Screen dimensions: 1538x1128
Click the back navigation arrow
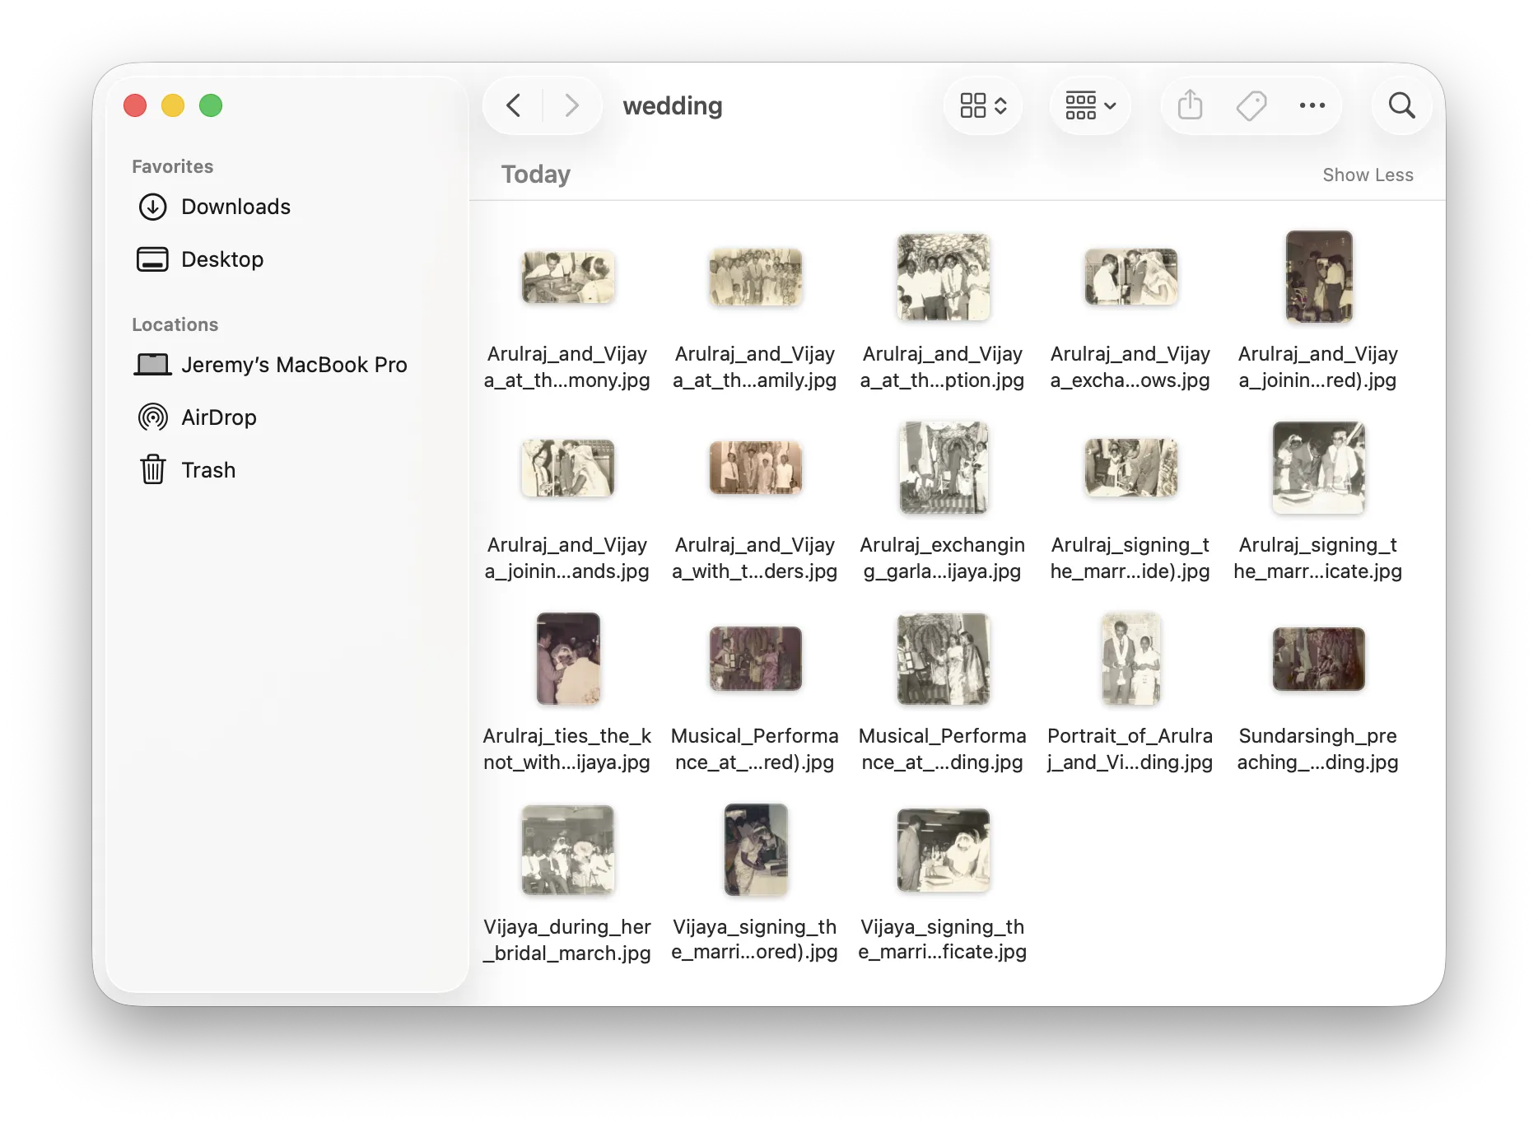click(x=514, y=105)
